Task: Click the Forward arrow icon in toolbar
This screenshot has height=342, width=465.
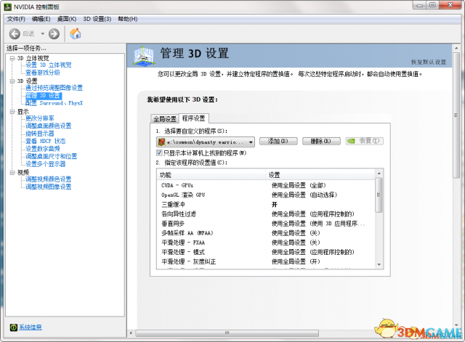Action: (x=54, y=34)
